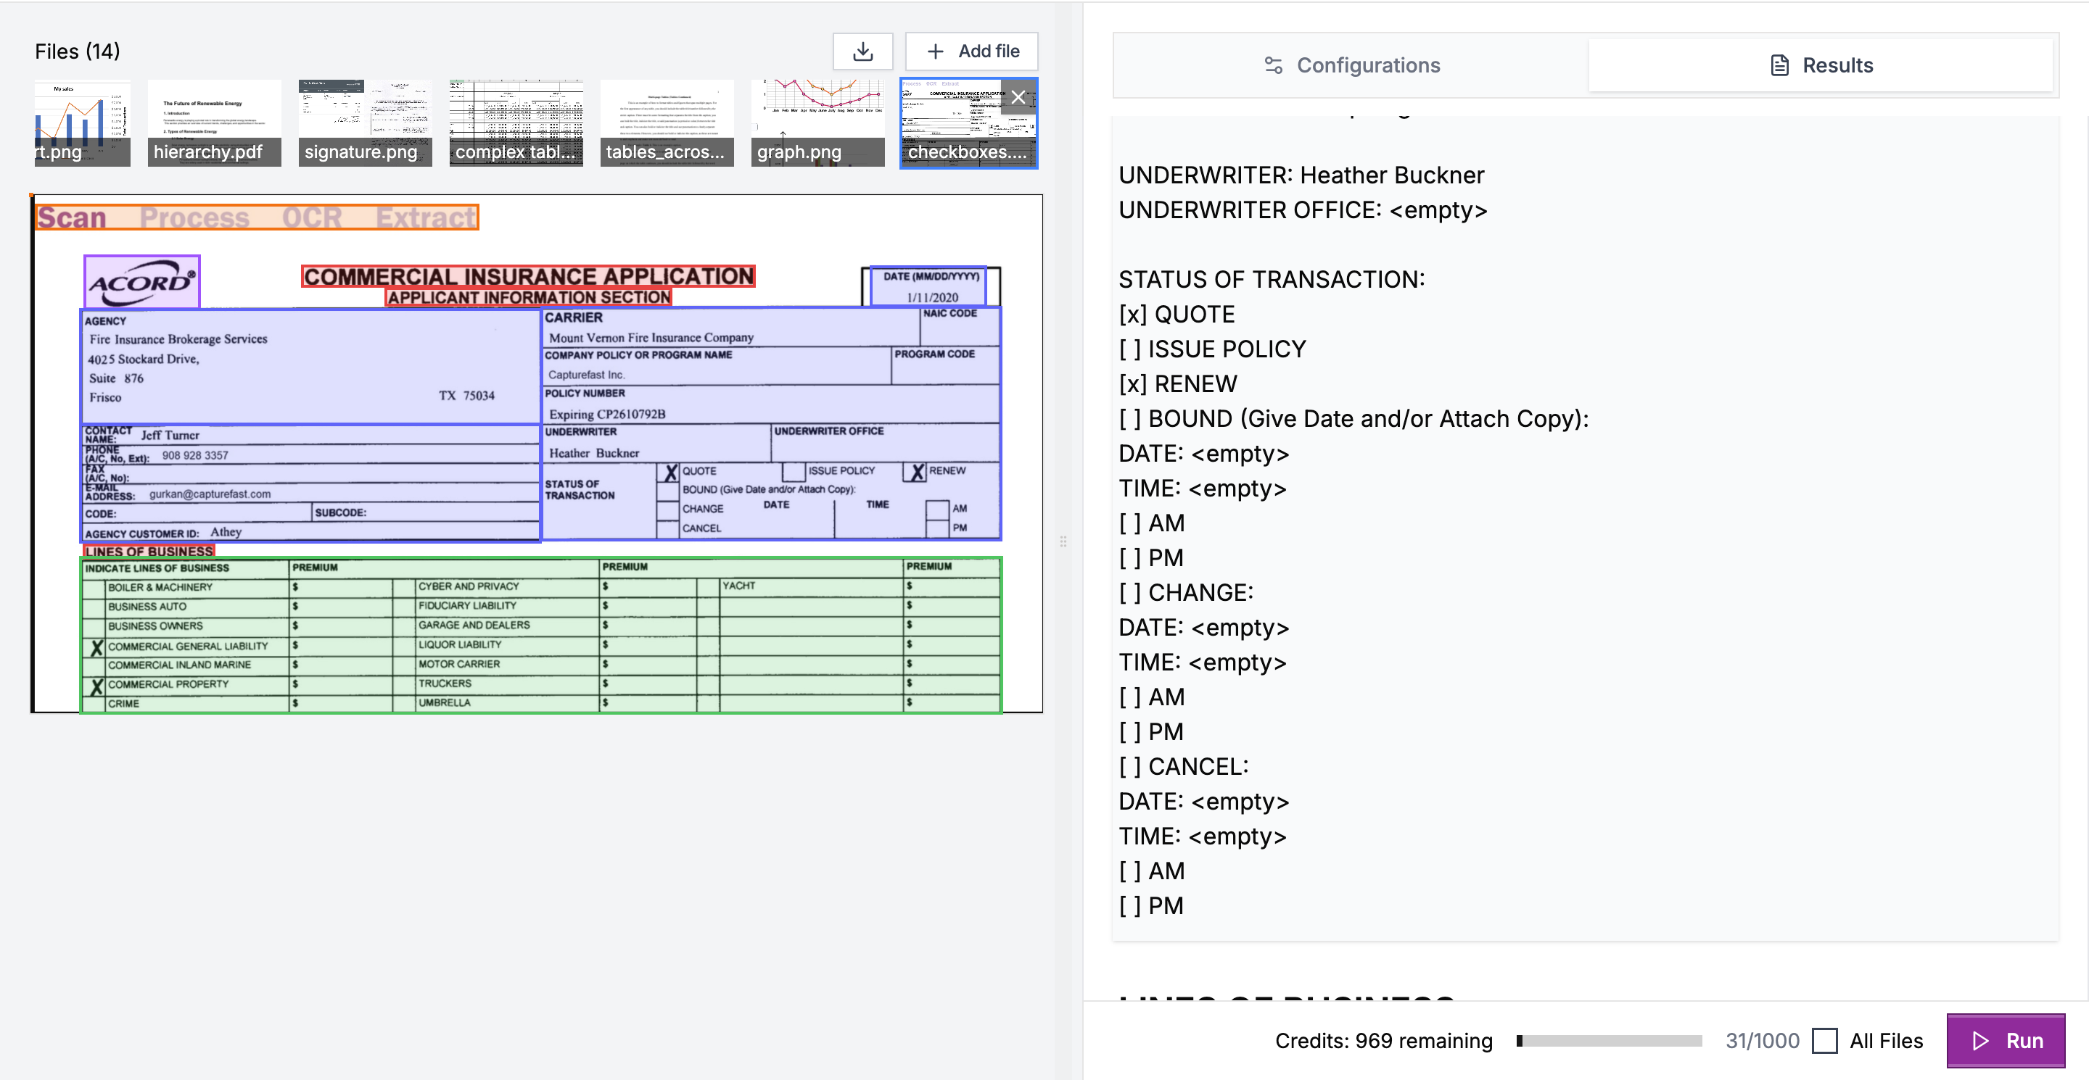This screenshot has height=1080, width=2089.
Task: Select the graph.png thumbnail
Action: click(x=817, y=122)
